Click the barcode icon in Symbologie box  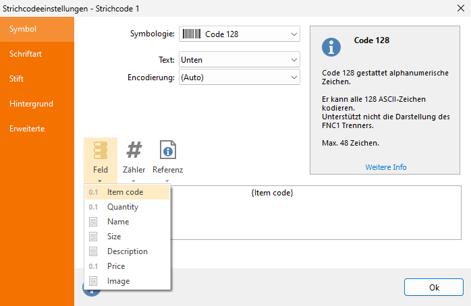click(x=192, y=34)
